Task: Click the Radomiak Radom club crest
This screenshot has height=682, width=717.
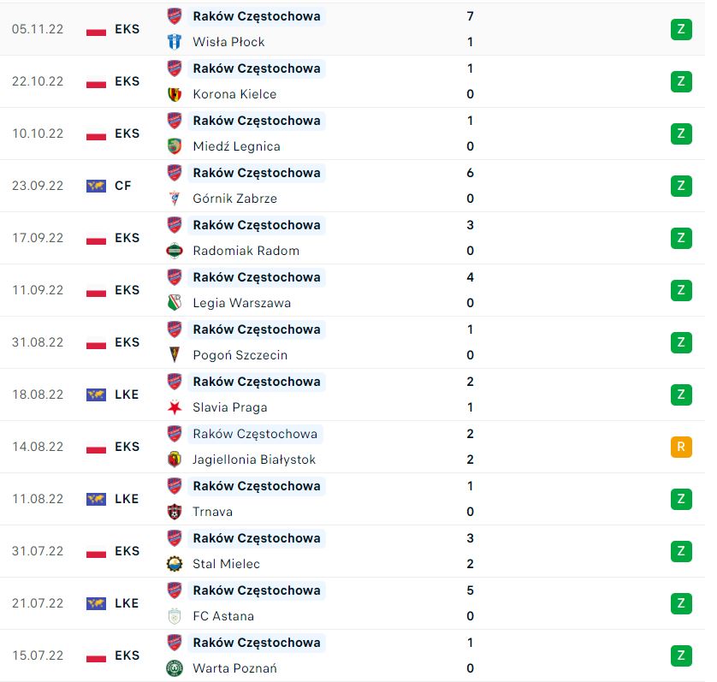Action: (175, 251)
